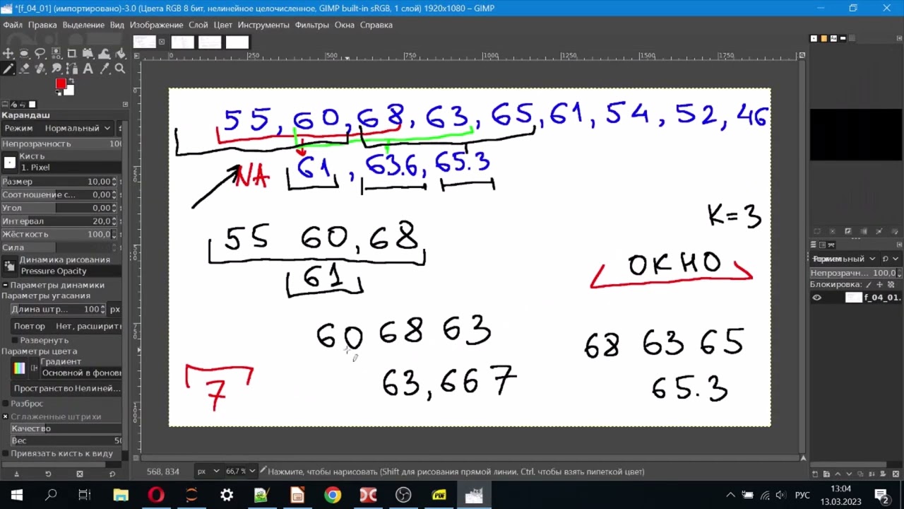This screenshot has height=509, width=904.
Task: Reset tool options to defaults
Action: (x=112, y=474)
